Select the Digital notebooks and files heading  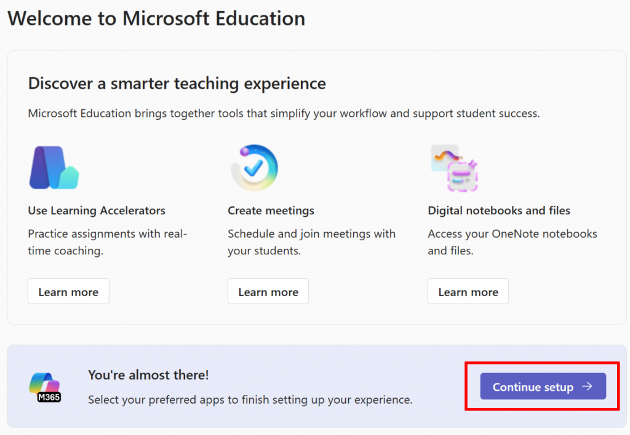(499, 210)
